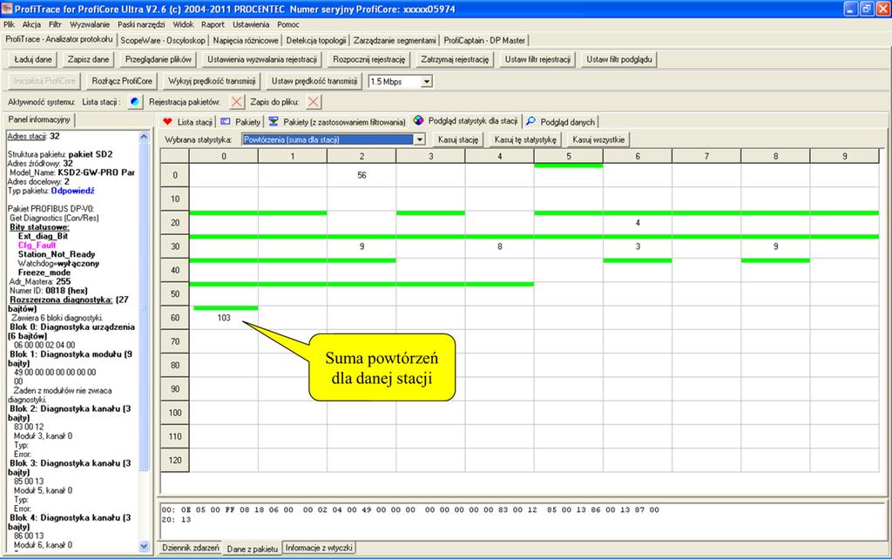Switch to Zarządzanie segmentami tab
892x559 pixels.
(395, 40)
